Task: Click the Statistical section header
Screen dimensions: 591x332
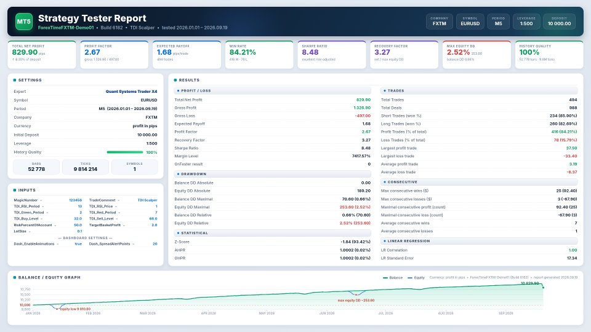Action: [273, 233]
